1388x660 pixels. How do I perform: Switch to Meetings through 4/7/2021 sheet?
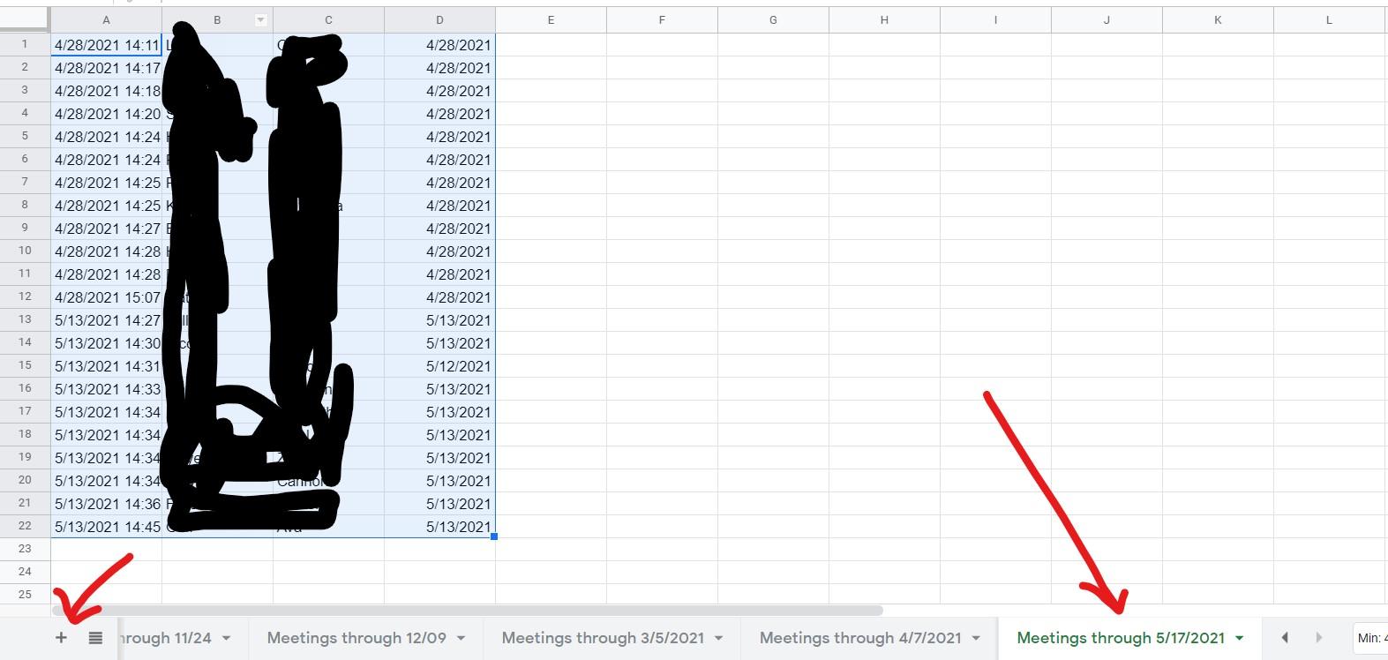(x=860, y=638)
